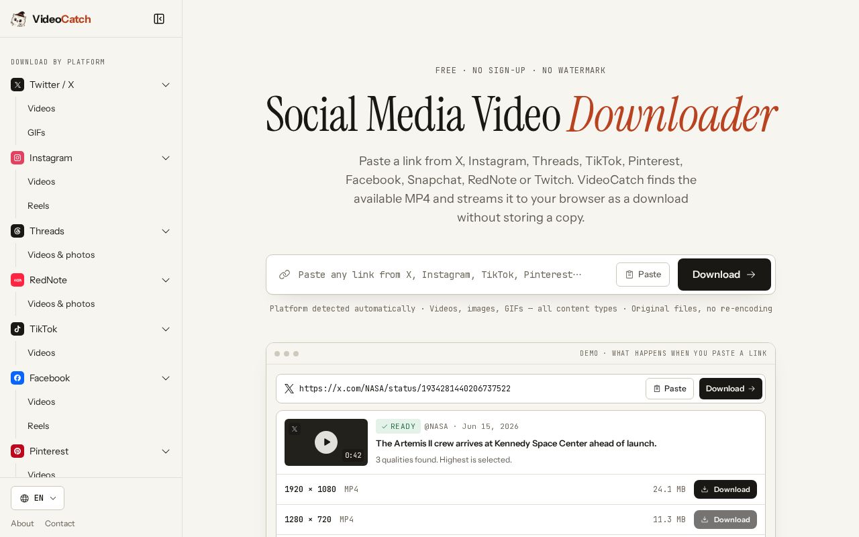Image resolution: width=859 pixels, height=537 pixels.
Task: Collapse the sidebar with the panel icon
Action: tap(159, 19)
